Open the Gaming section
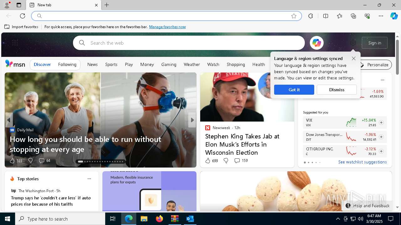 point(169,64)
